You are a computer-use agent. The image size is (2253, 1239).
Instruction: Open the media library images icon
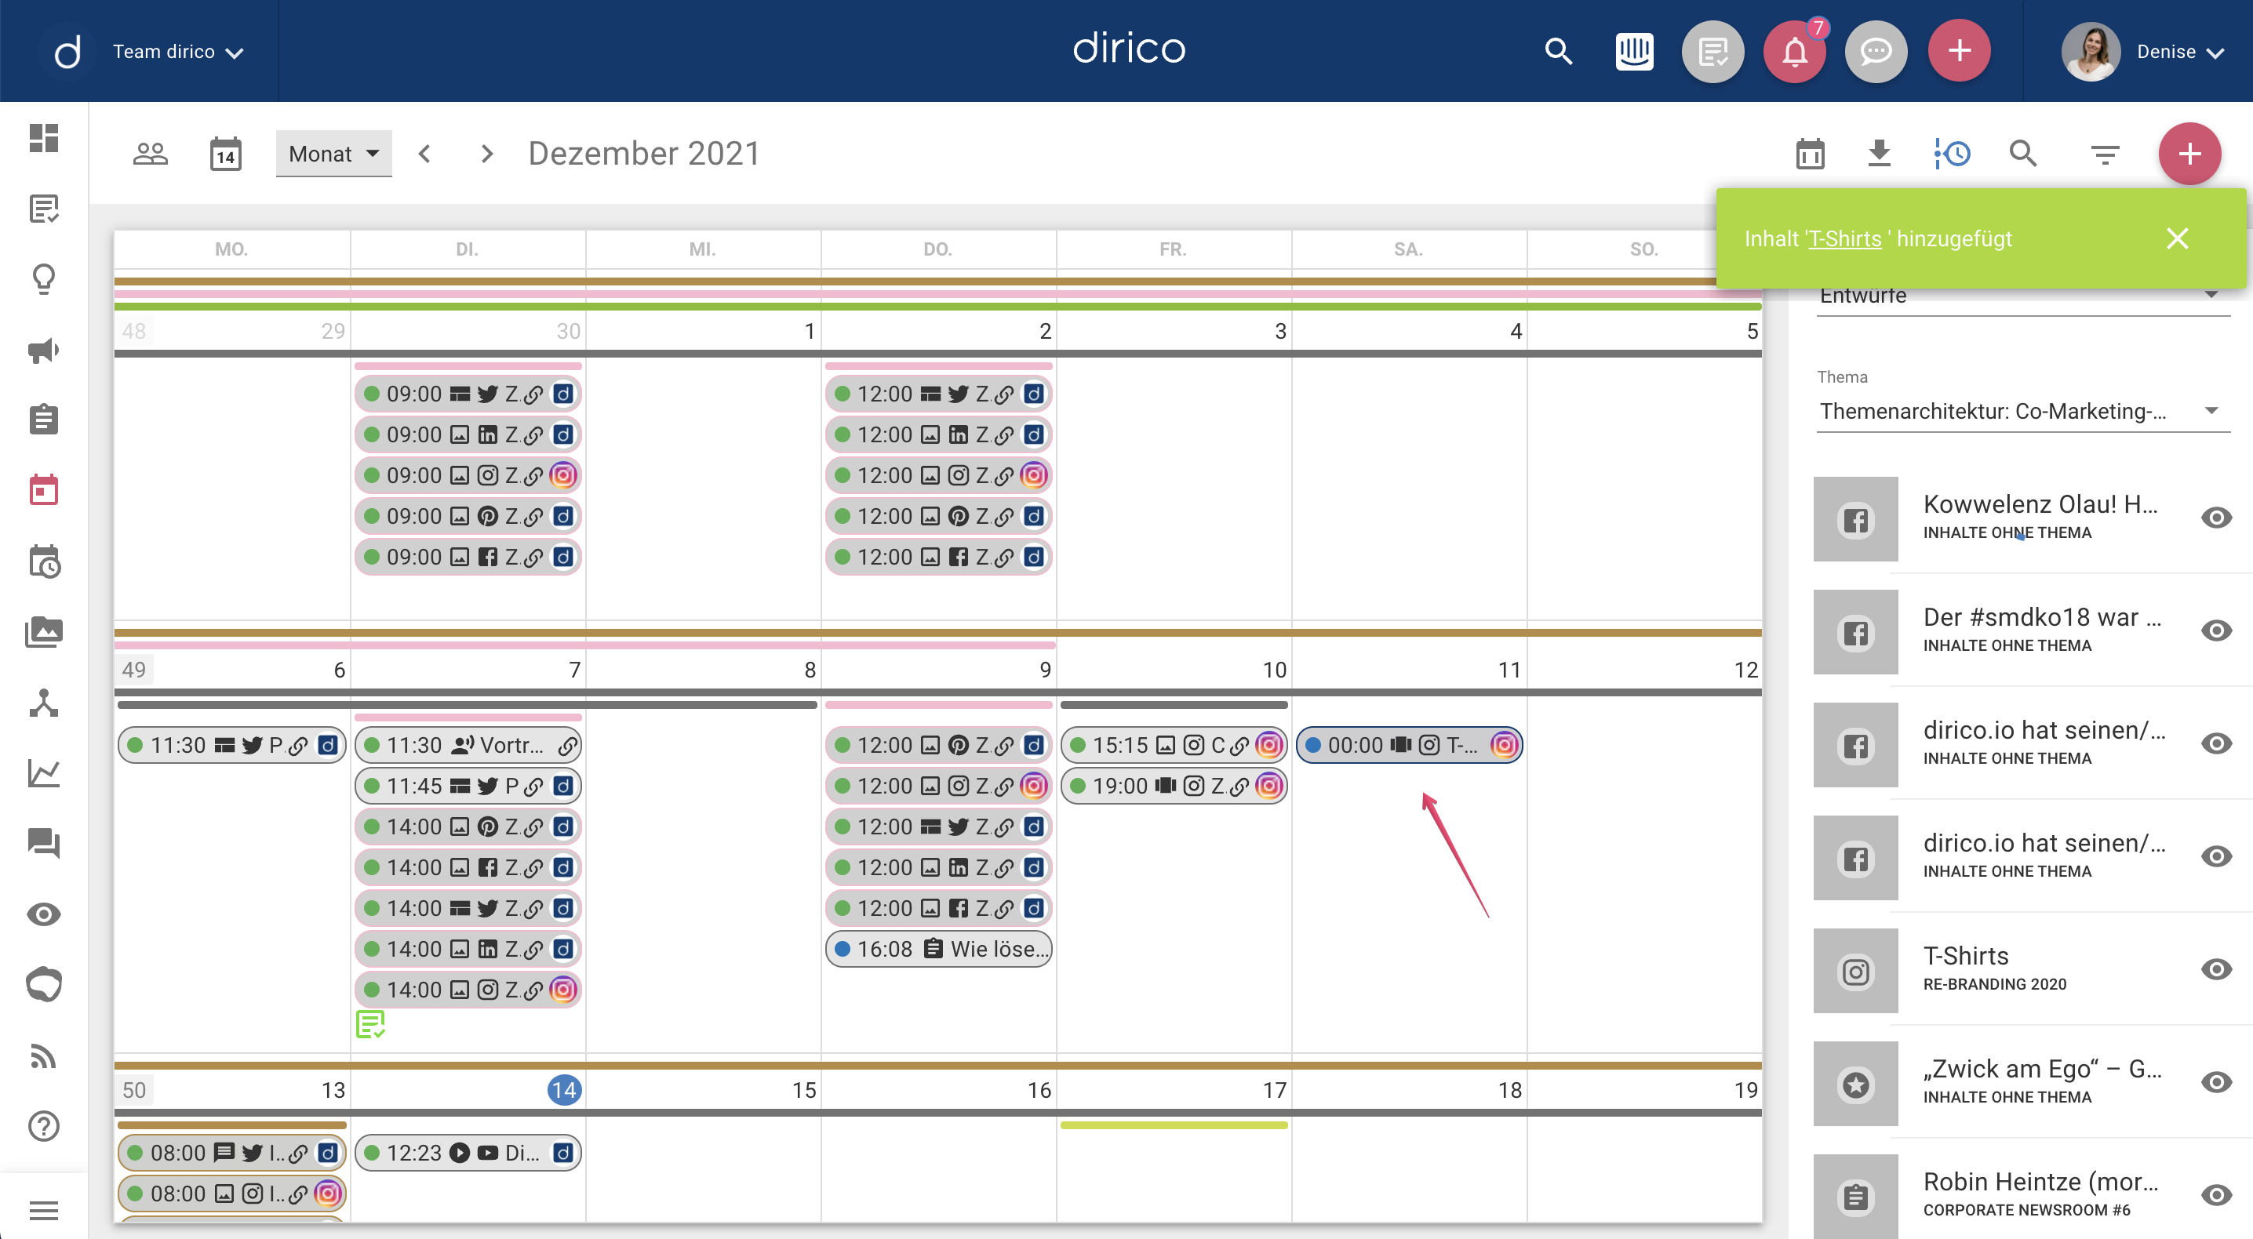44,631
